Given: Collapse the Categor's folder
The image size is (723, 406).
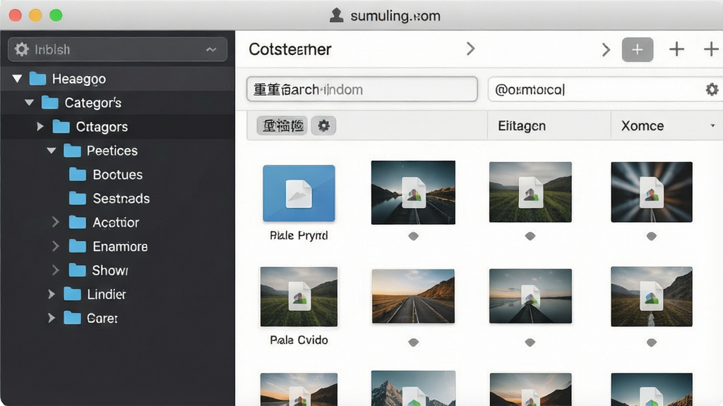Looking at the screenshot, I should [x=29, y=102].
